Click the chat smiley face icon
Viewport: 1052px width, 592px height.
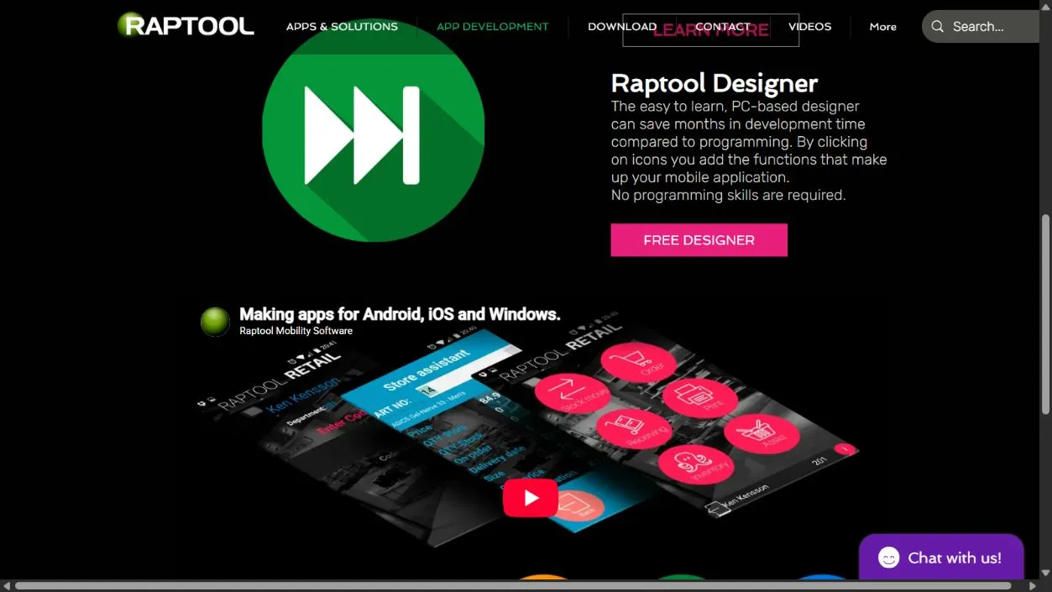pyautogui.click(x=889, y=558)
